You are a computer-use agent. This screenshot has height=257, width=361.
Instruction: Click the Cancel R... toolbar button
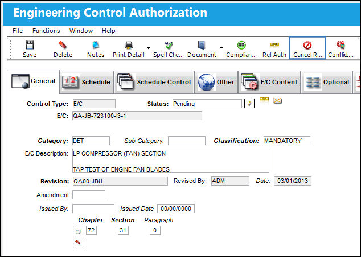pyautogui.click(x=307, y=48)
